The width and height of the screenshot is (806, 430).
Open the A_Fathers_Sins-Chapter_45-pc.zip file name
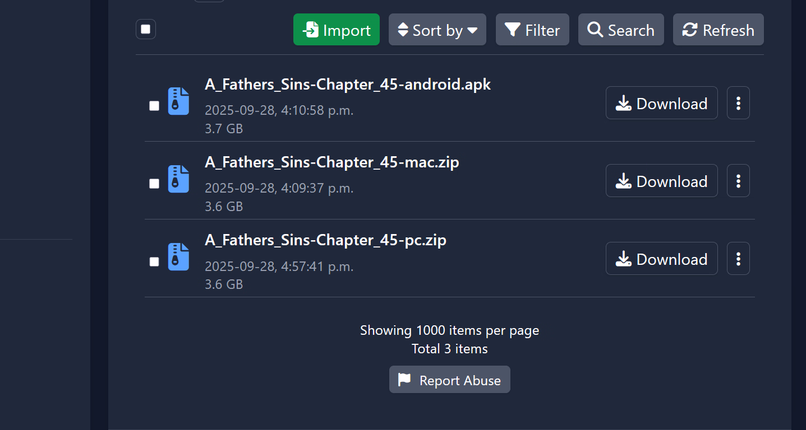coord(325,240)
